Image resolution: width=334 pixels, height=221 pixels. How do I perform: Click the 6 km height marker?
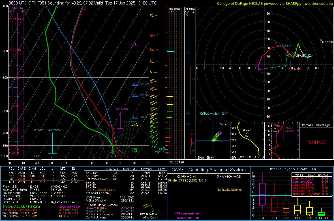coord(15,106)
